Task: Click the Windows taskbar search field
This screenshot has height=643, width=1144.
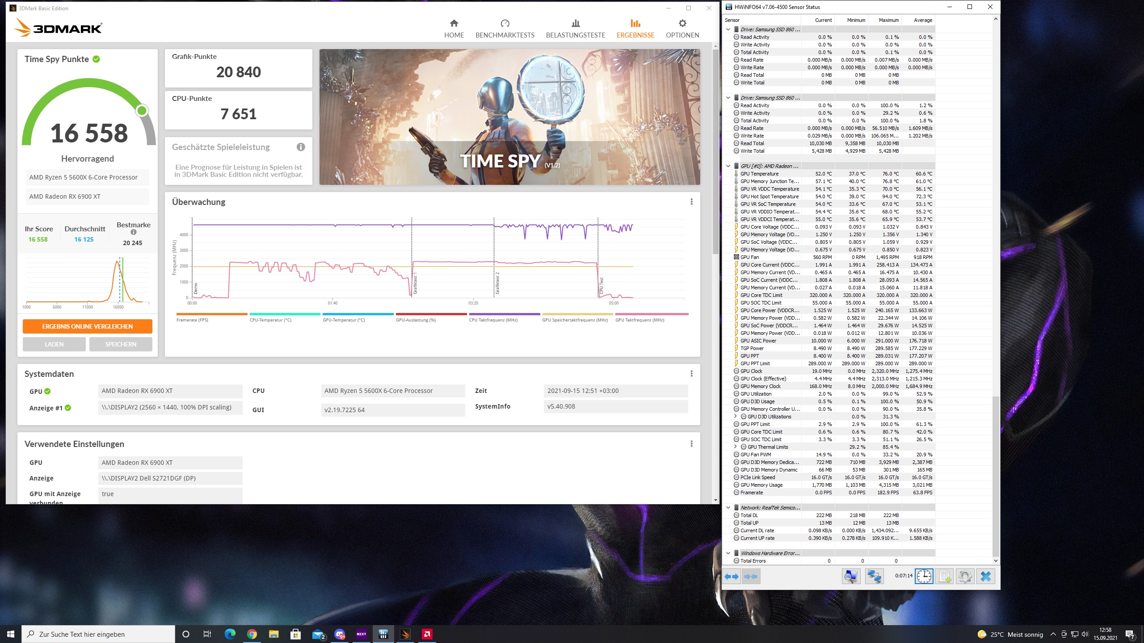Action: point(98,634)
